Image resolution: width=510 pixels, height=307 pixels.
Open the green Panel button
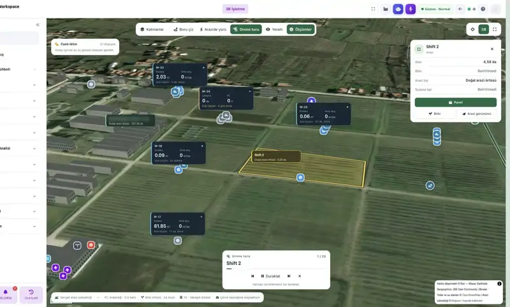click(455, 102)
